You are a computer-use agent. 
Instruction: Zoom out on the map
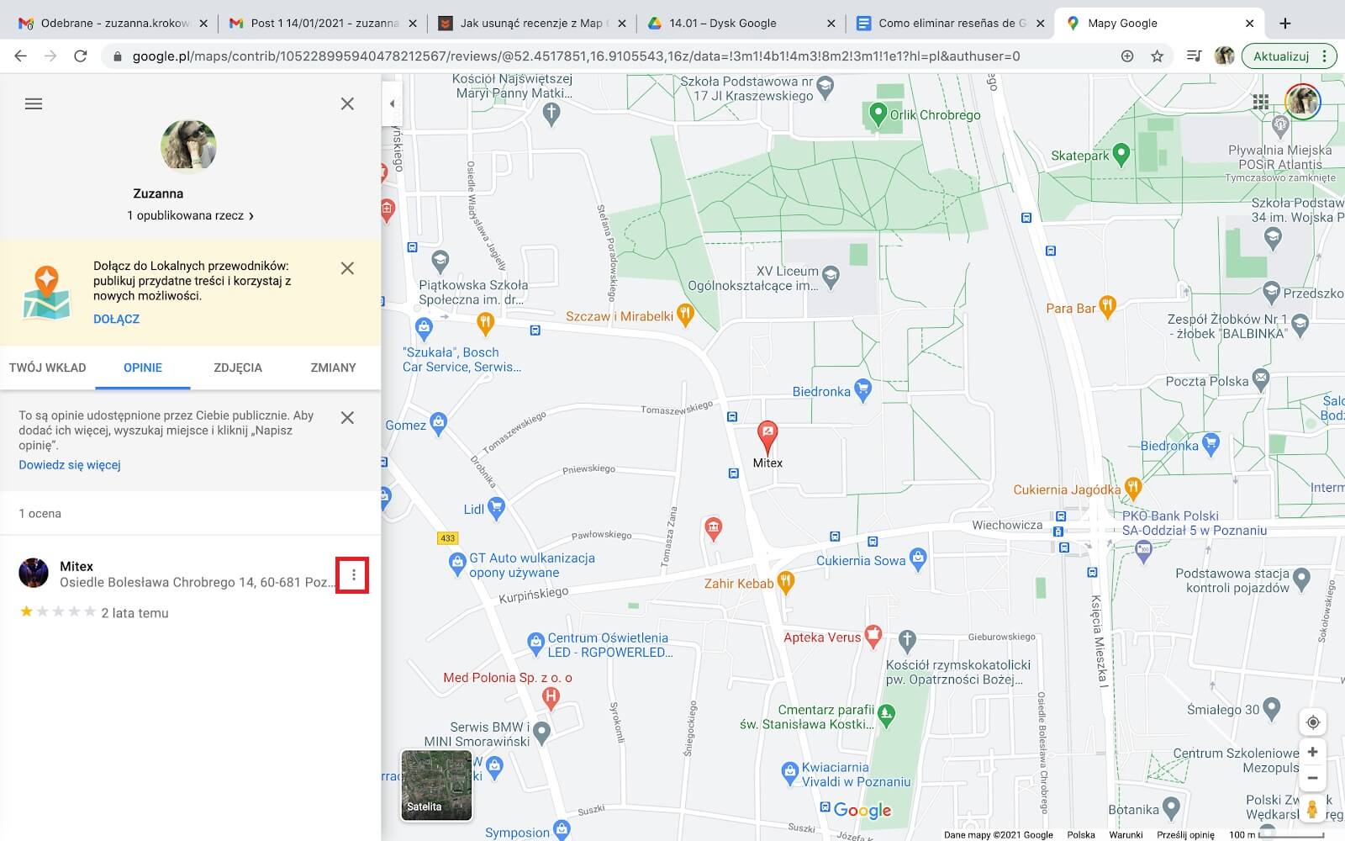1312,778
